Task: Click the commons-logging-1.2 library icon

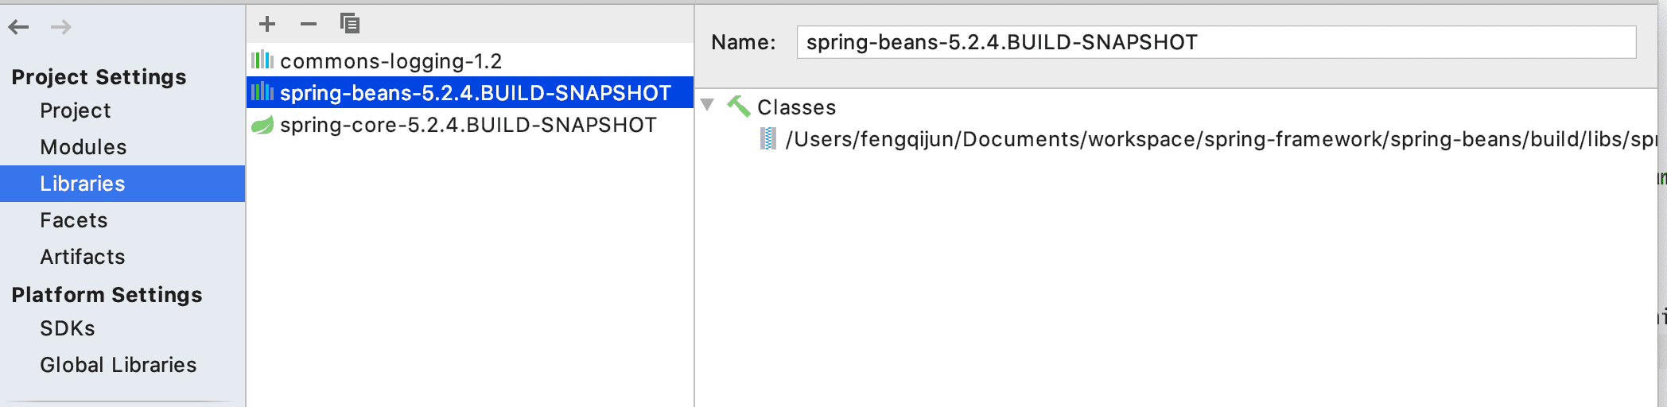Action: point(262,60)
